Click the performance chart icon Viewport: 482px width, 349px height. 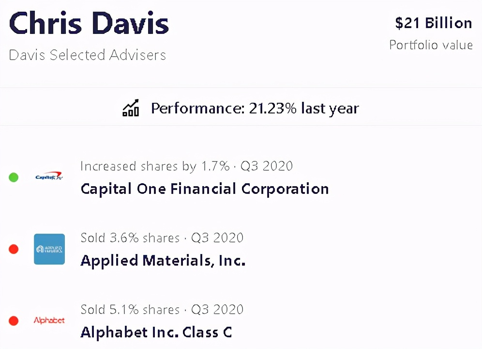(x=131, y=108)
